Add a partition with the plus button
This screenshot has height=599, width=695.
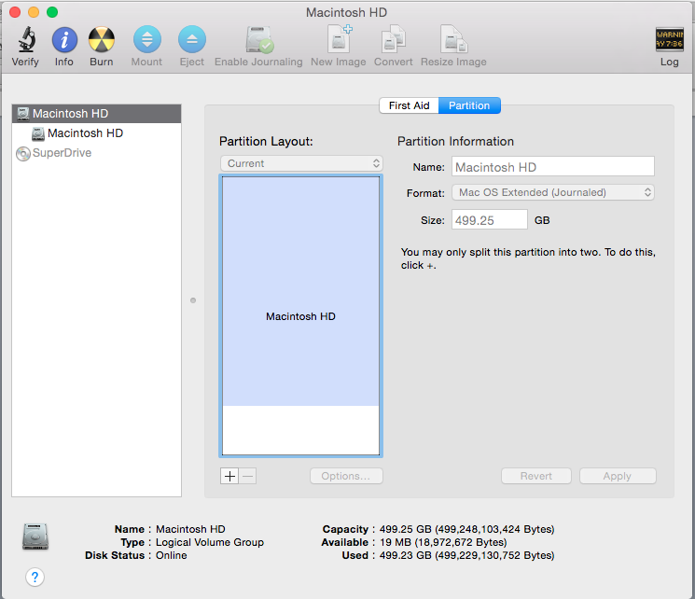[229, 476]
